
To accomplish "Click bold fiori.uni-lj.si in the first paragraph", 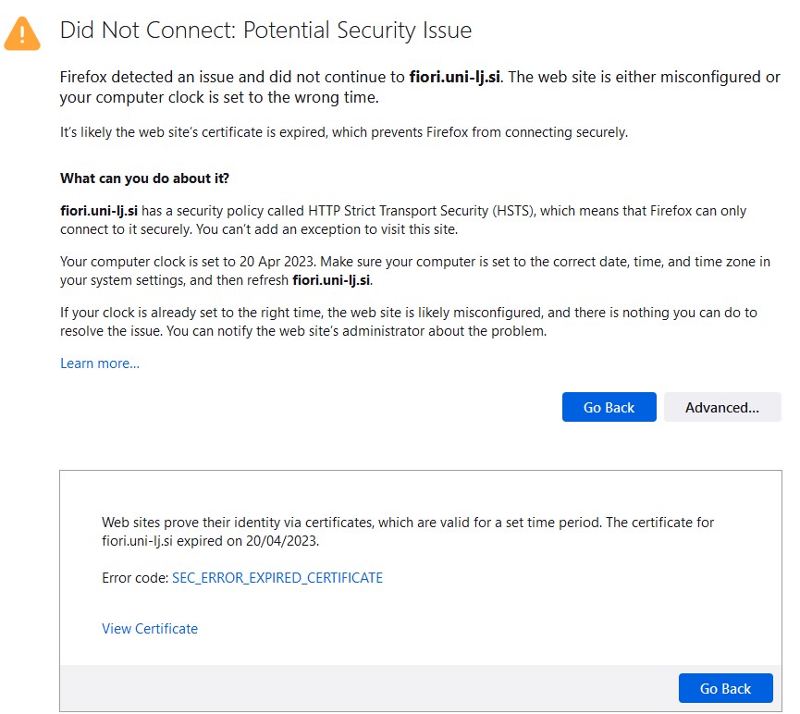I will coord(455,77).
